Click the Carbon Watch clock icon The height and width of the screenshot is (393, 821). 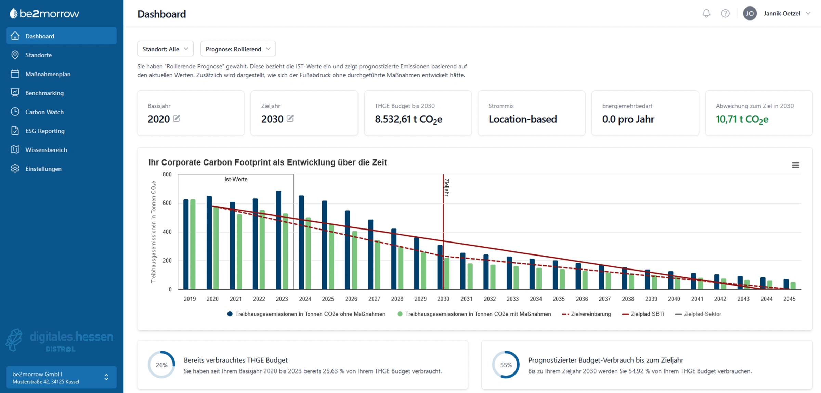coord(15,112)
